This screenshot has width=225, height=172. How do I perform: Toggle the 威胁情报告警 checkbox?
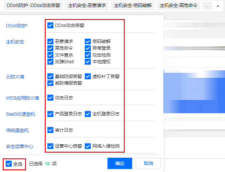50,83
